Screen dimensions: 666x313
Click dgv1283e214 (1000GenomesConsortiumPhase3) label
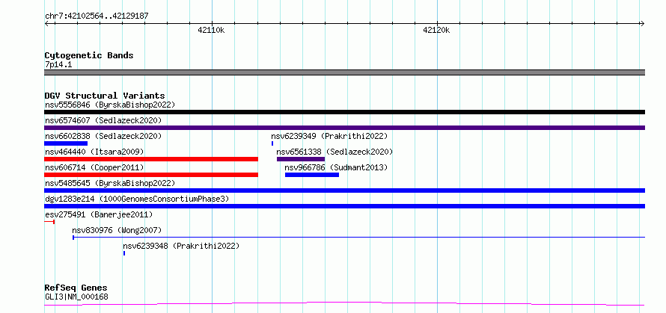click(x=137, y=199)
